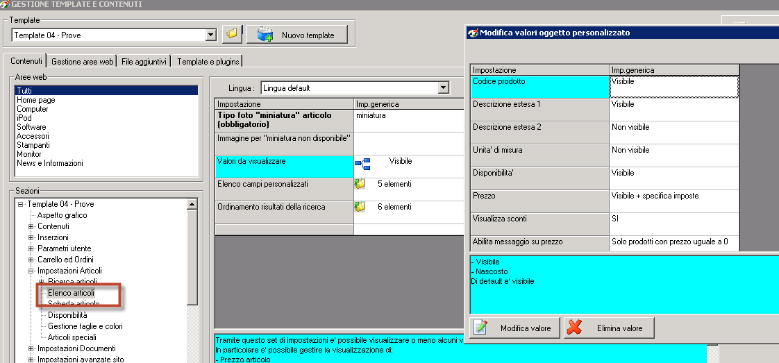Switch to the Gestione aree web tab
779x363 pixels.
(82, 62)
